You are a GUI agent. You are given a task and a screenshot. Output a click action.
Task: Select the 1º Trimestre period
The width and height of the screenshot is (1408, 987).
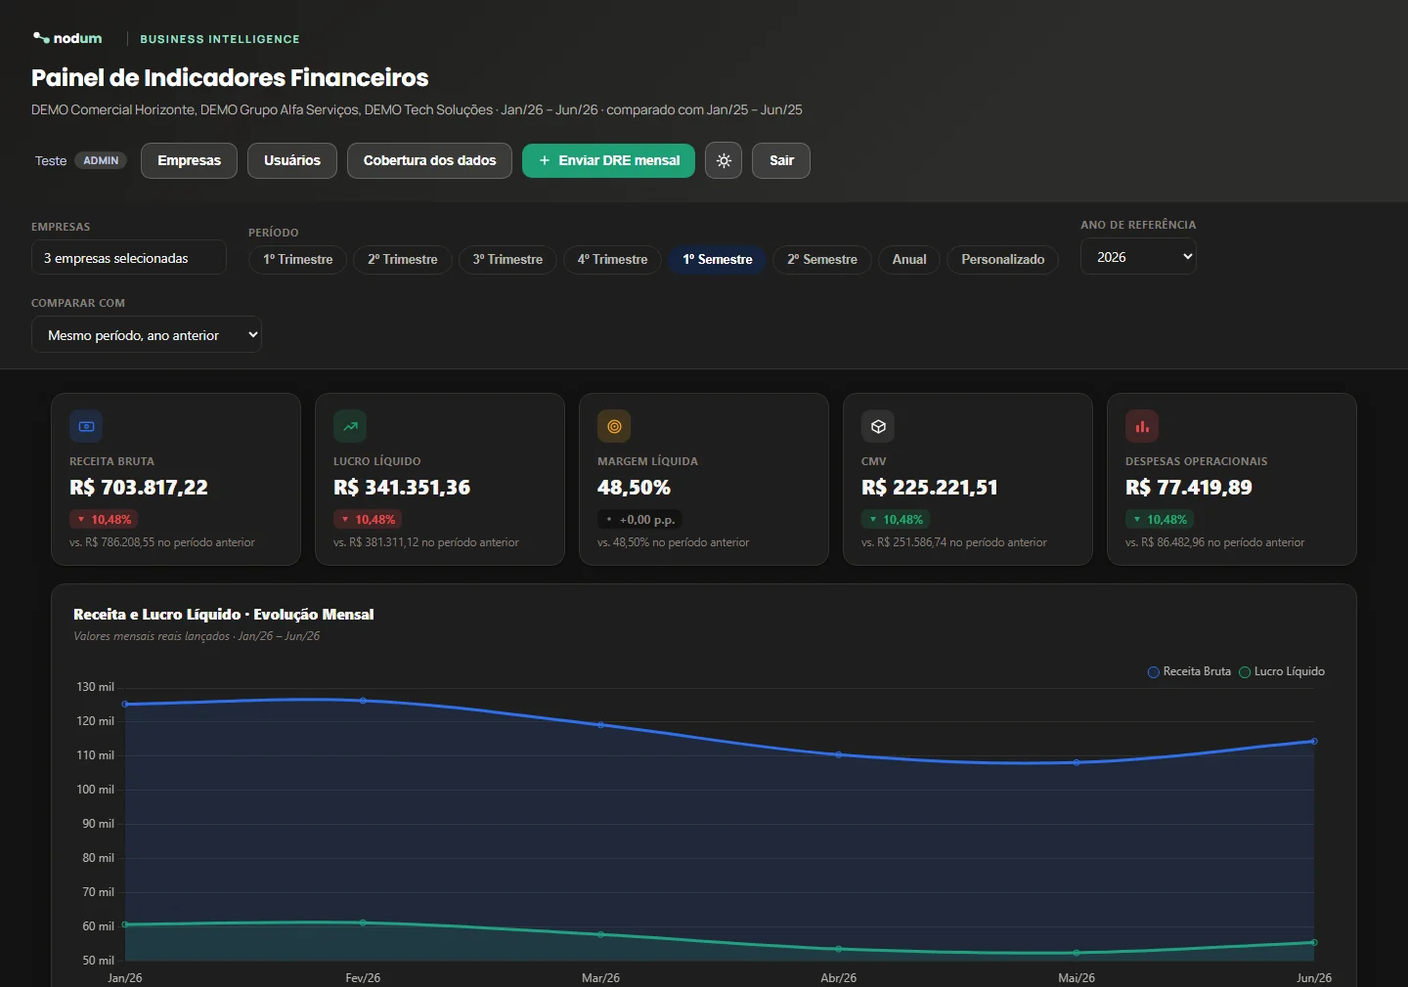point(297,259)
